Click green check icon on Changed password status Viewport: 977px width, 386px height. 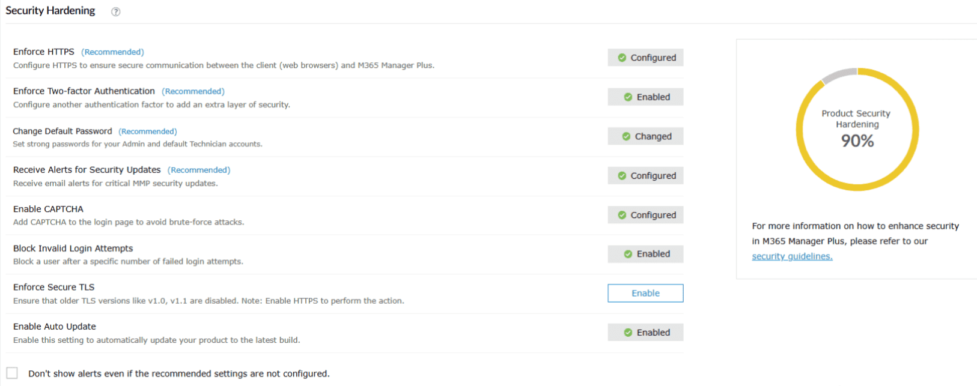626,136
